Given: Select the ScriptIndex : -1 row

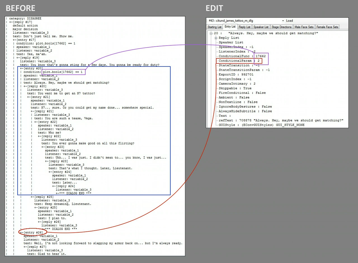Looking at the screenshot, I should [x=235, y=79].
